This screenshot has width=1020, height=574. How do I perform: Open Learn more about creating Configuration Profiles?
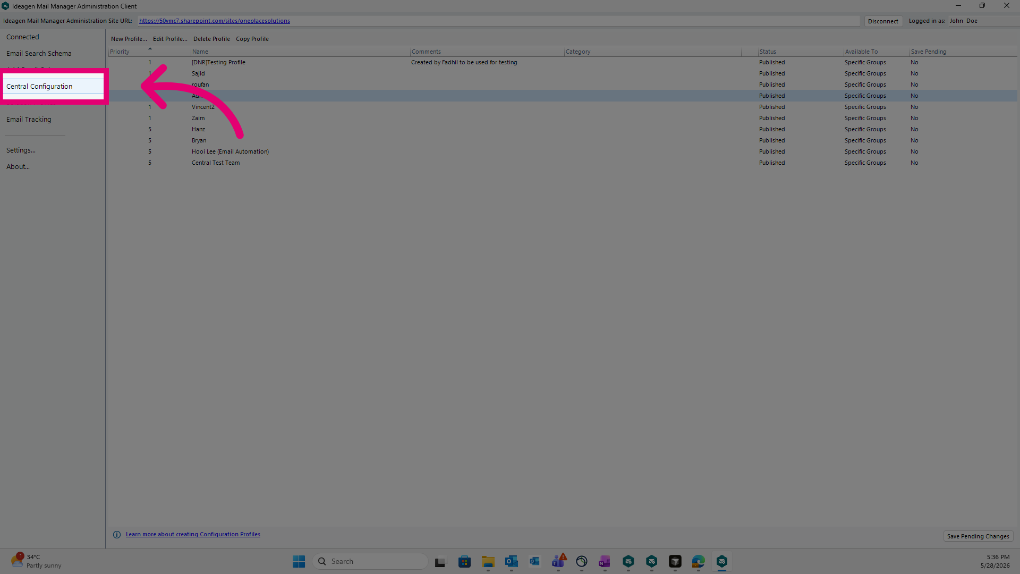(193, 535)
